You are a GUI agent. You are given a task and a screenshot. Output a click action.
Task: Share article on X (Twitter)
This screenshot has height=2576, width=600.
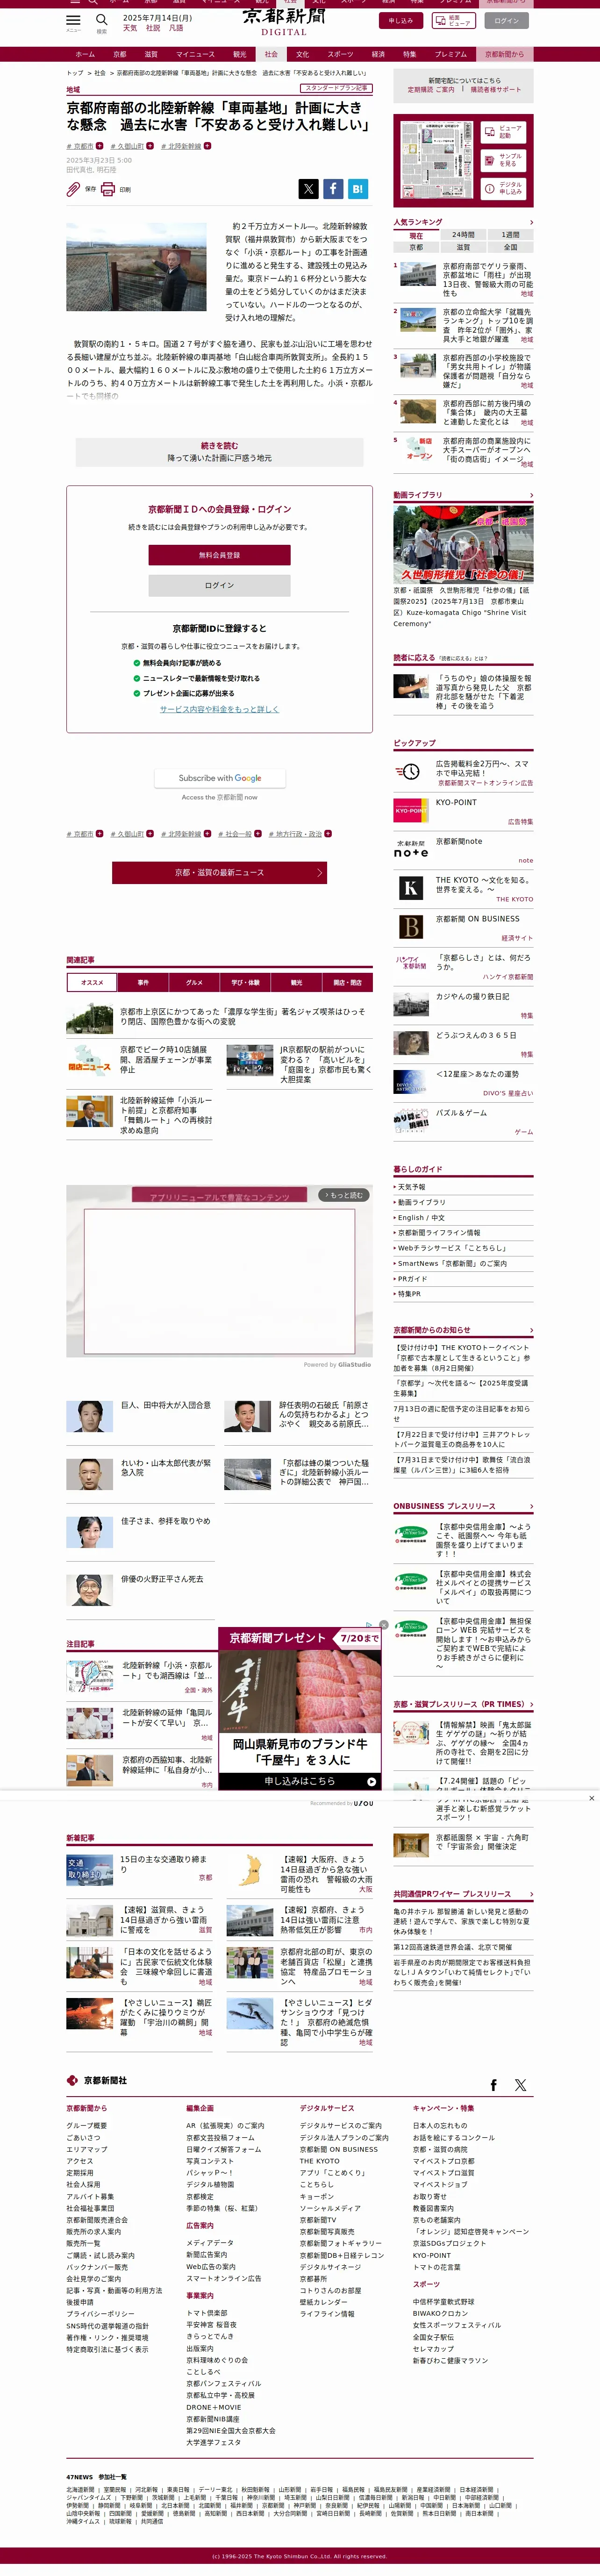(309, 188)
